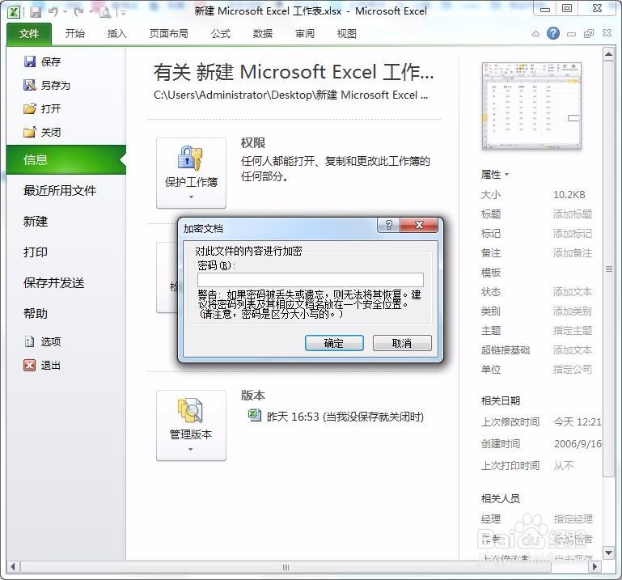Click 指定公司 property field
The height and width of the screenshot is (580, 622).
click(x=573, y=370)
